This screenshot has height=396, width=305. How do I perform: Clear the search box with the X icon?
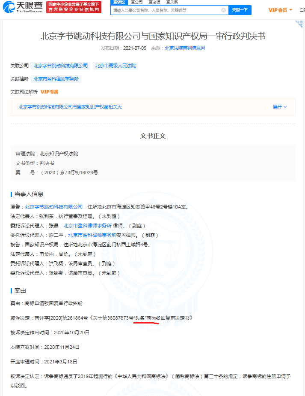(x=223, y=10)
